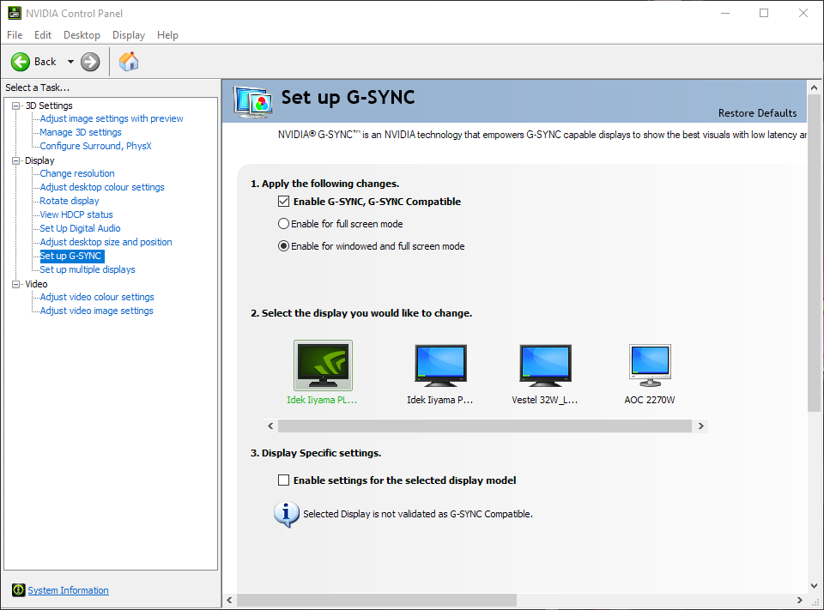Click the main panel scroll up arrow
The width and height of the screenshot is (824, 610).
tap(814, 88)
